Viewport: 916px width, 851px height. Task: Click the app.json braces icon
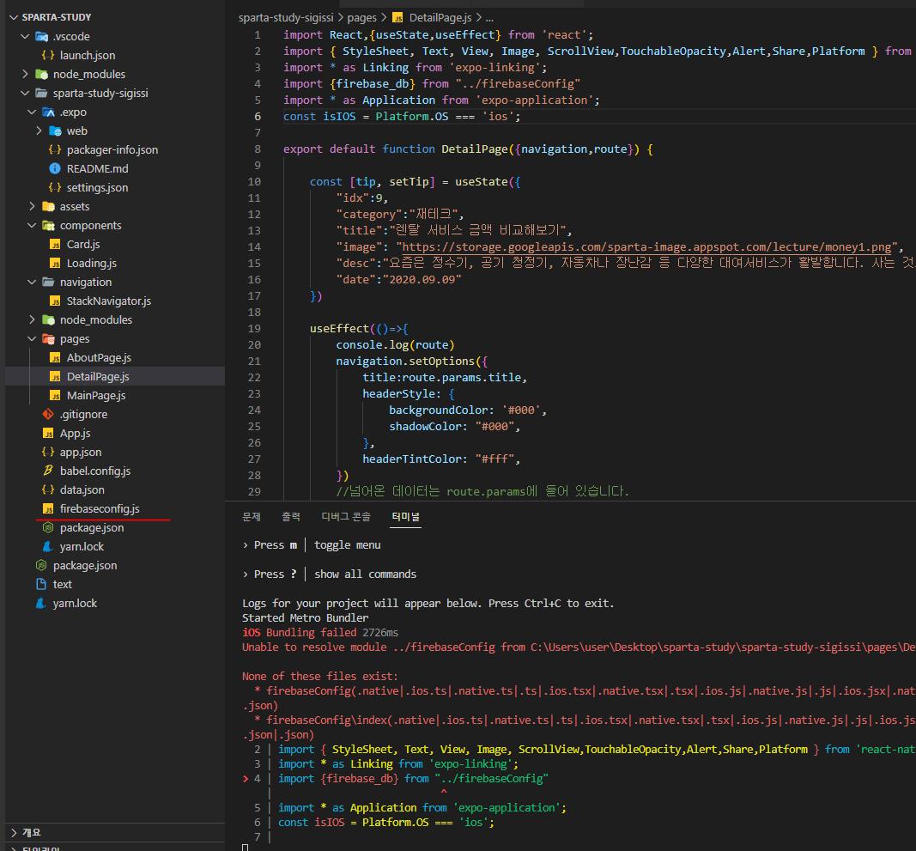[x=48, y=453]
